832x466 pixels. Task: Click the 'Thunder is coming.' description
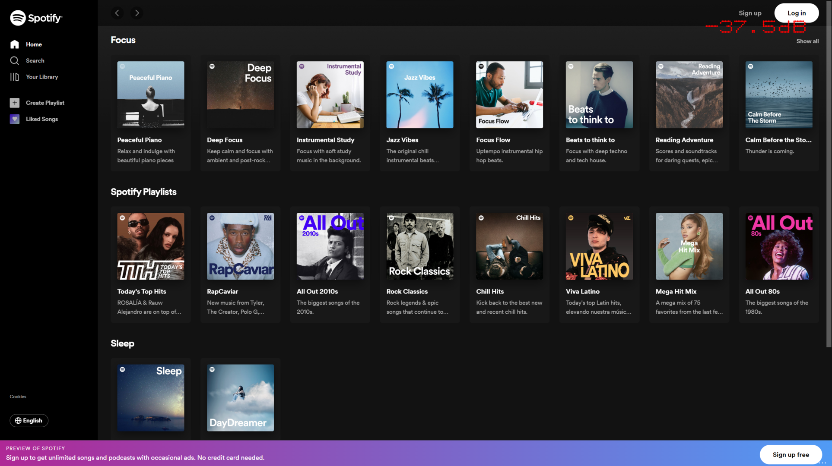[769, 151]
